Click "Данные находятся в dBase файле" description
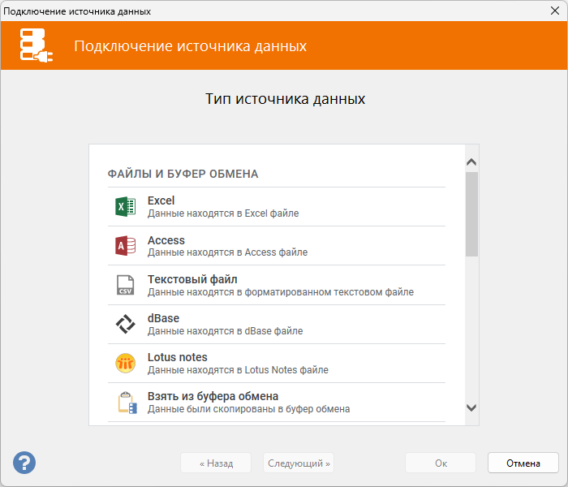This screenshot has height=487, width=568. 225,331
